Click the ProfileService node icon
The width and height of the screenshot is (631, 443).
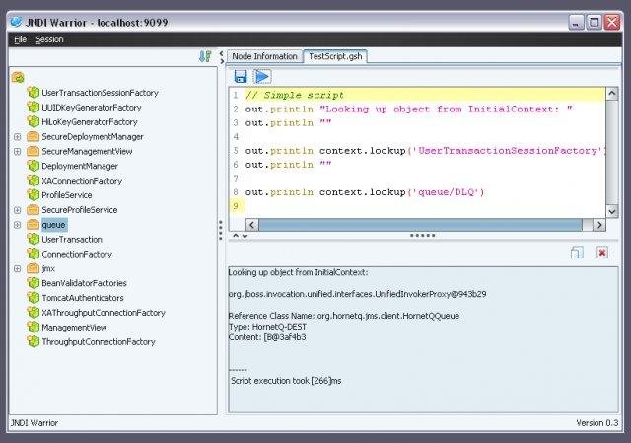point(33,195)
